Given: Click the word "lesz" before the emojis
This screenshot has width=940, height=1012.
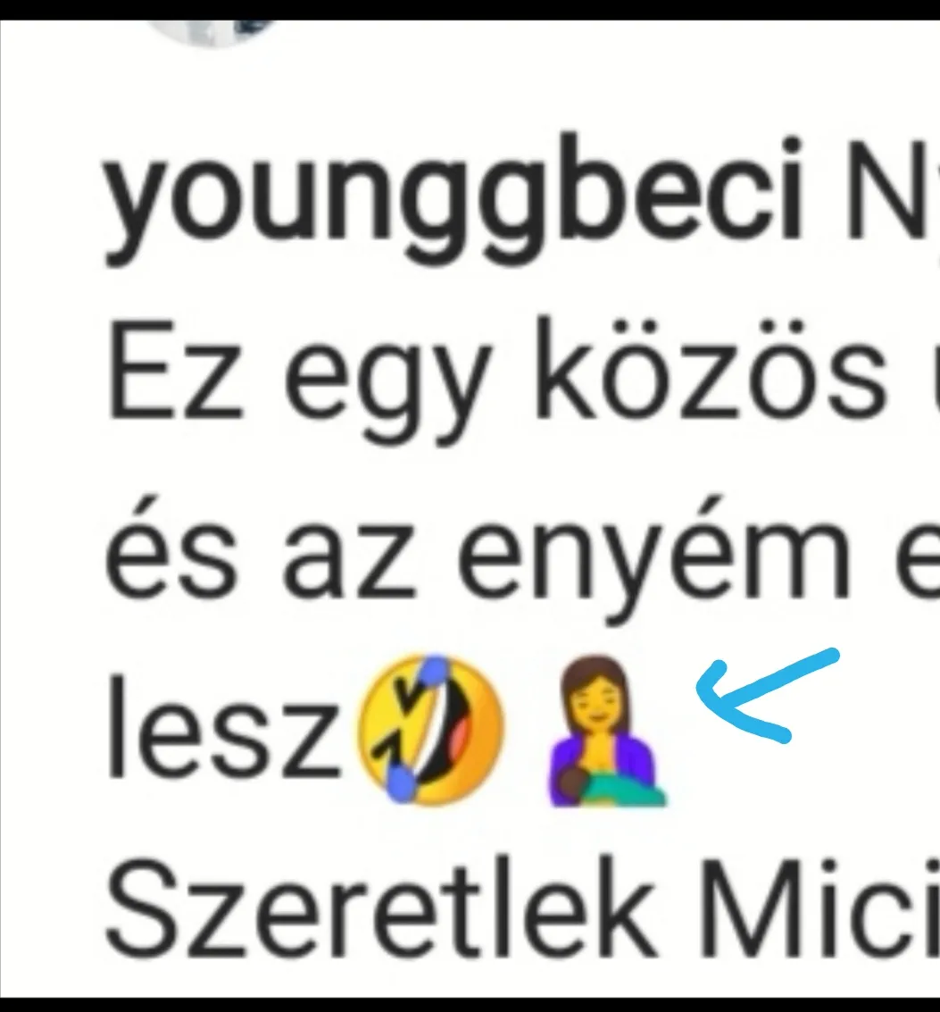Looking at the screenshot, I should 222,726.
